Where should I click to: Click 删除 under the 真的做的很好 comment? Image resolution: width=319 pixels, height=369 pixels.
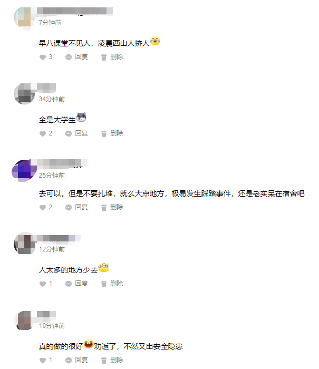coord(117,360)
